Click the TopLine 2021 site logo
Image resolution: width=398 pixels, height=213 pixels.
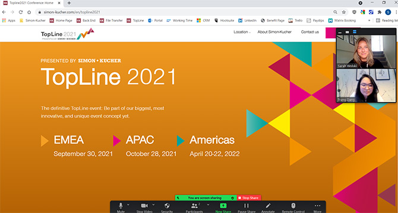pos(68,34)
